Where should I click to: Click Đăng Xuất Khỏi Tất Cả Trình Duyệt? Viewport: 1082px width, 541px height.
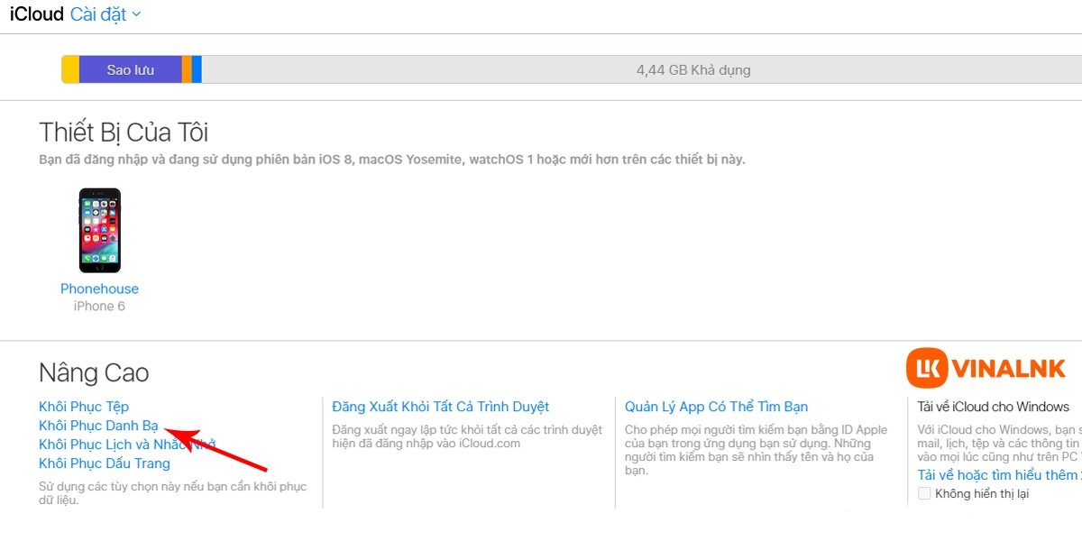(441, 407)
